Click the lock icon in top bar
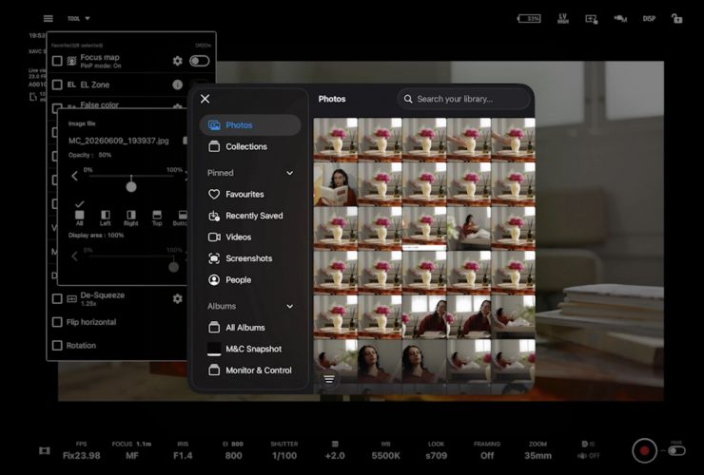The height and width of the screenshot is (475, 704). [x=676, y=18]
